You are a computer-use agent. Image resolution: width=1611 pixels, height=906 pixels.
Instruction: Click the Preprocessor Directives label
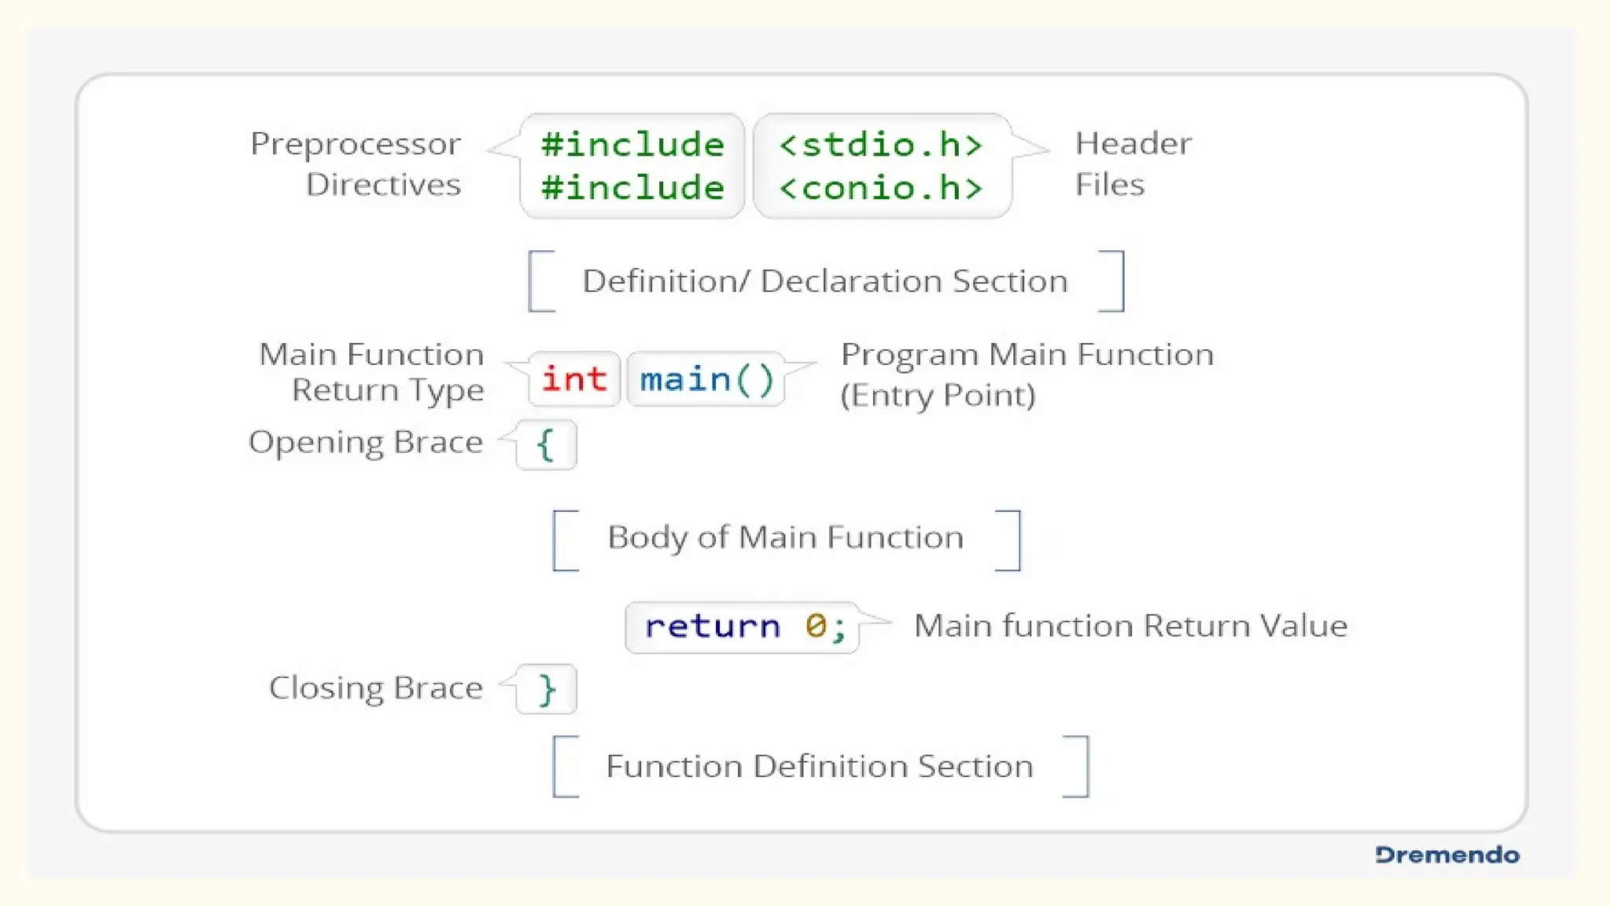(356, 164)
